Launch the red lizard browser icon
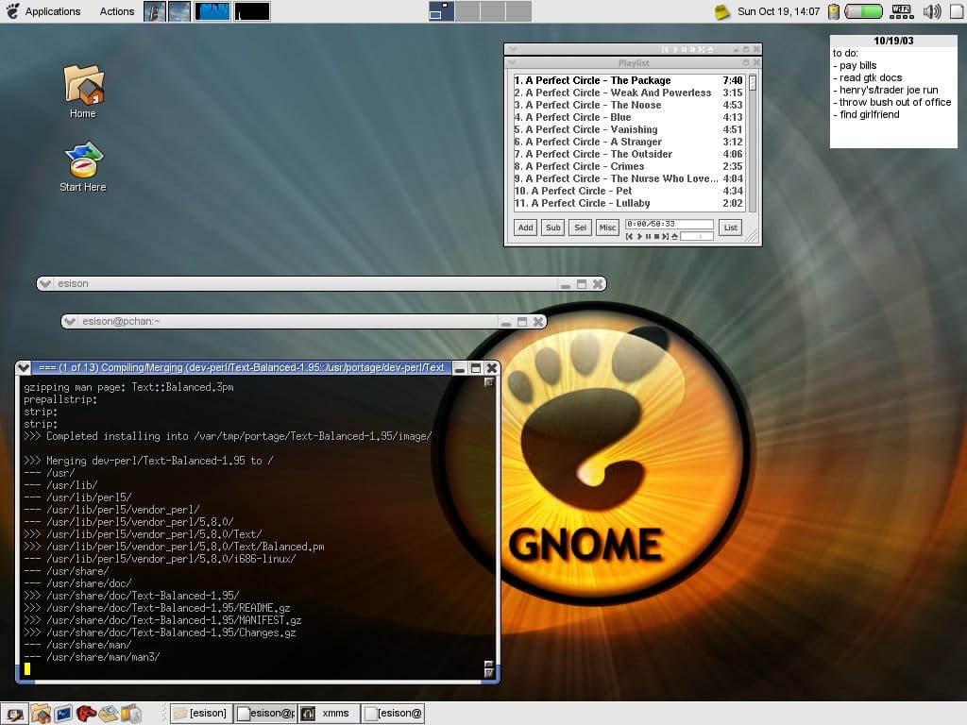Image resolution: width=967 pixels, height=725 pixels. pyautogui.click(x=86, y=714)
